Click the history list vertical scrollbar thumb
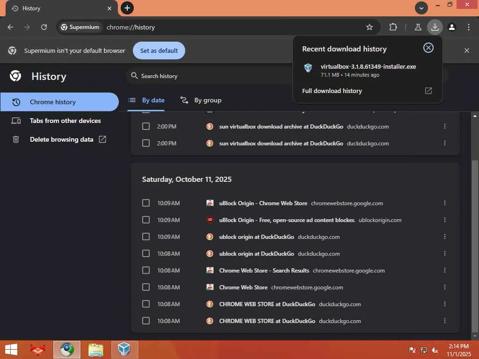The width and height of the screenshot is (479, 359). (x=474, y=246)
